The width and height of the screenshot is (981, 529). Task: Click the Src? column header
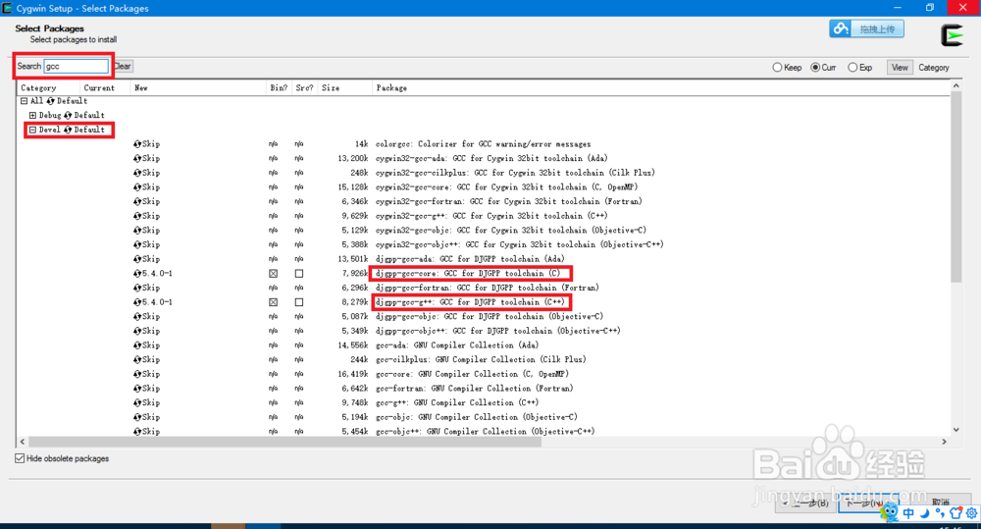pos(305,87)
